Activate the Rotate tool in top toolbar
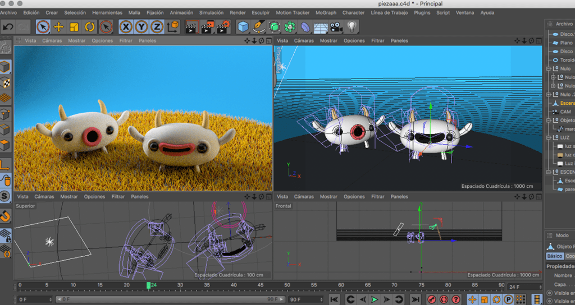Screen dimensions: 575x305 [89, 27]
